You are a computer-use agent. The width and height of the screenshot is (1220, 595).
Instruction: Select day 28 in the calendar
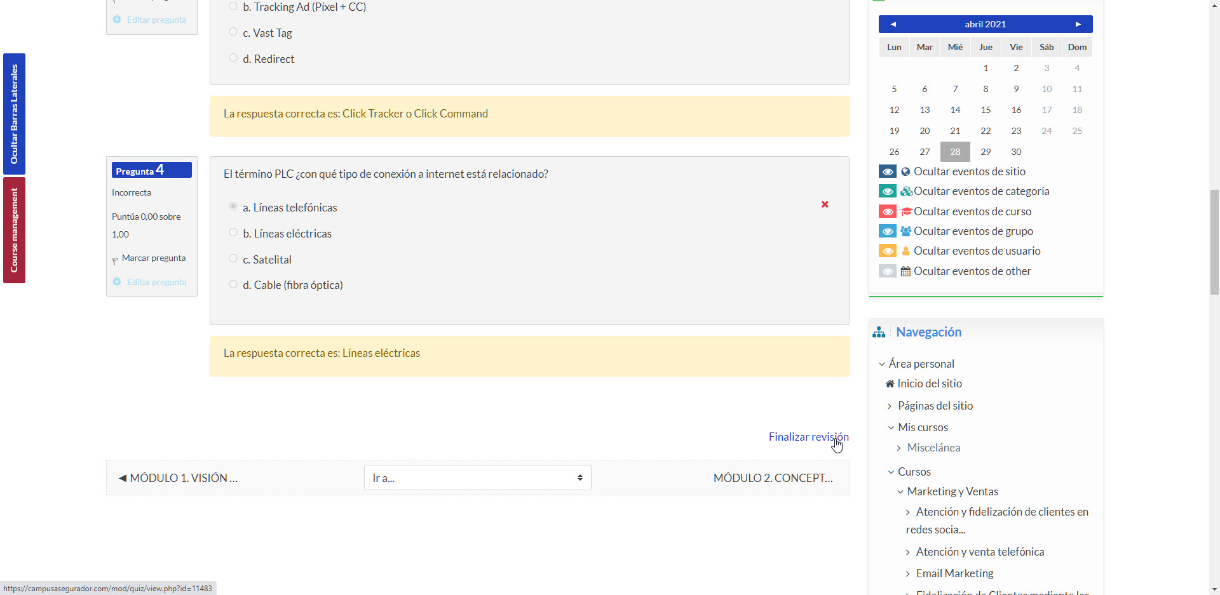[955, 152]
